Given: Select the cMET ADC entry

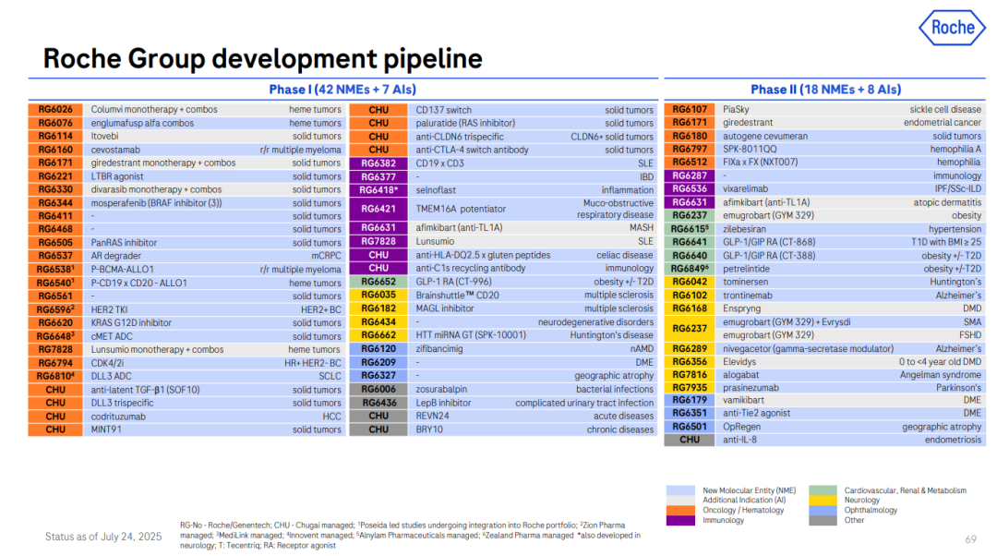Looking at the screenshot, I should point(112,336).
